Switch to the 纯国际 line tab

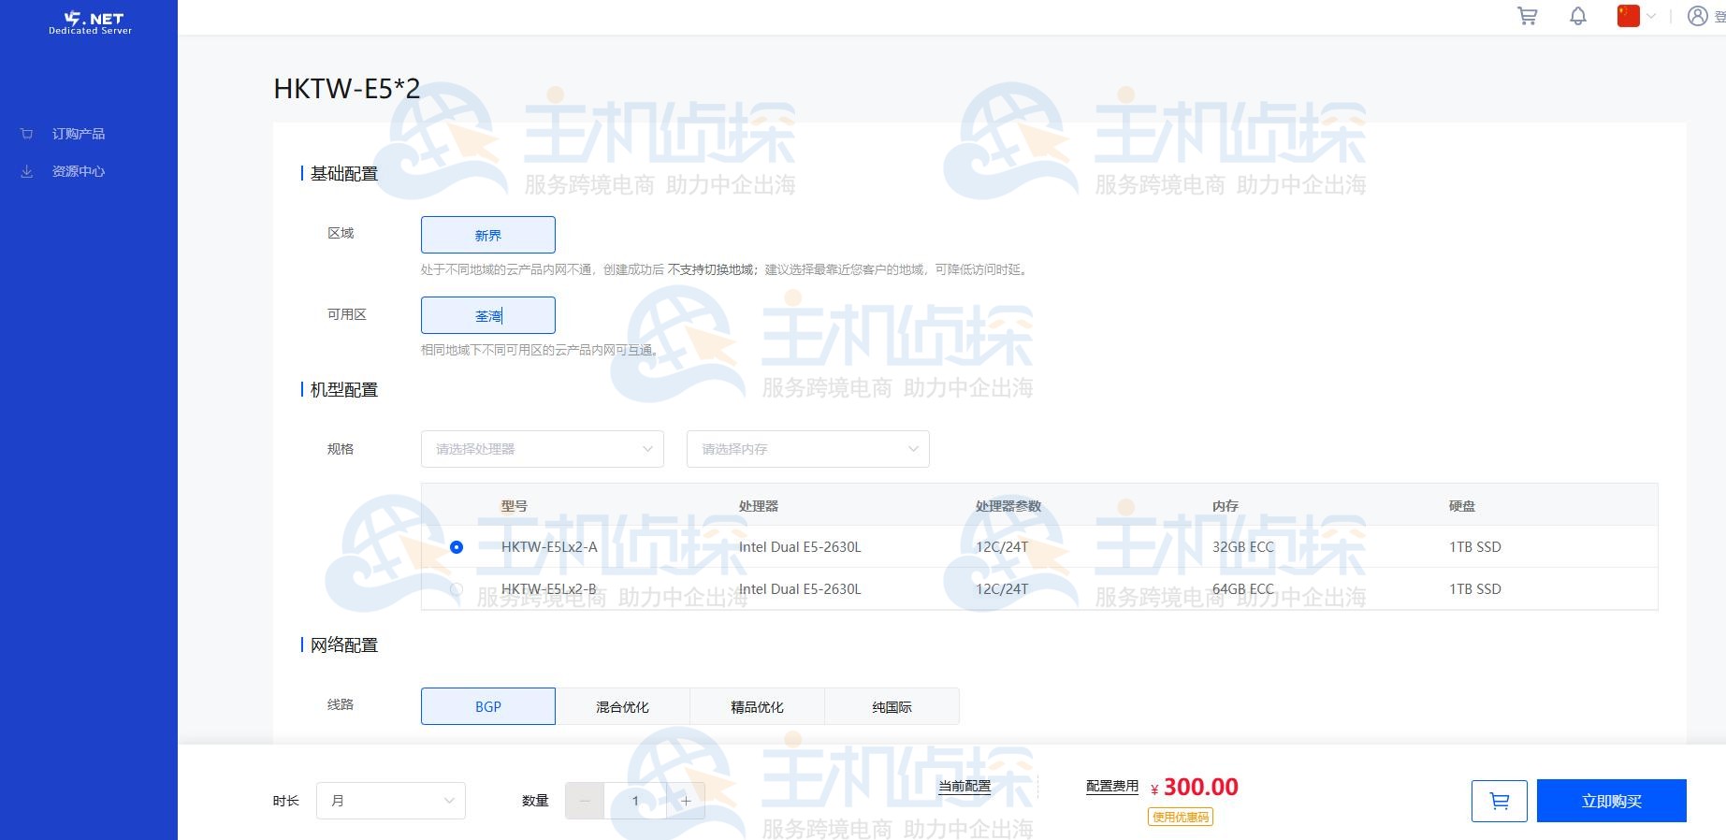(892, 706)
